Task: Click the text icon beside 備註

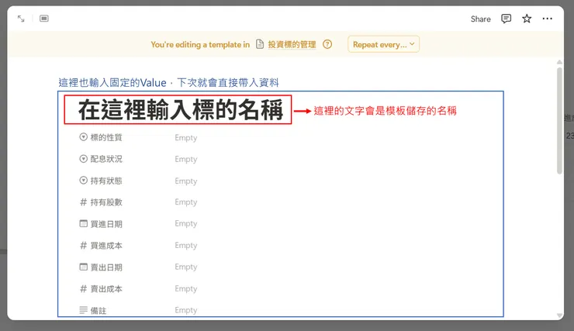Action: pos(84,310)
